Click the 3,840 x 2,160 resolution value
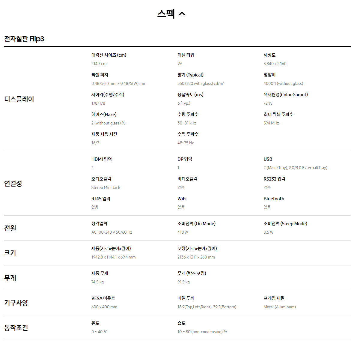 (275, 64)
